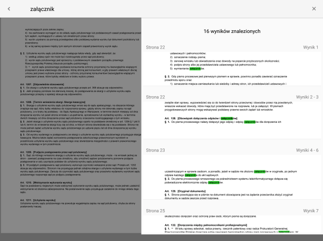Click the 'załącznik' search input field
Screen dimensions: 323x241
(x=157, y=8)
